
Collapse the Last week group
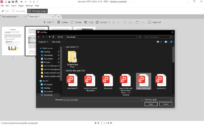coord(65,47)
